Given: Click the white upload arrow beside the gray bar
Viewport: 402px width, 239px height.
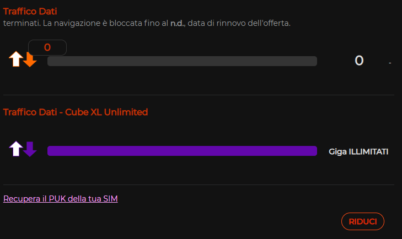Looking at the screenshot, I should [15, 58].
